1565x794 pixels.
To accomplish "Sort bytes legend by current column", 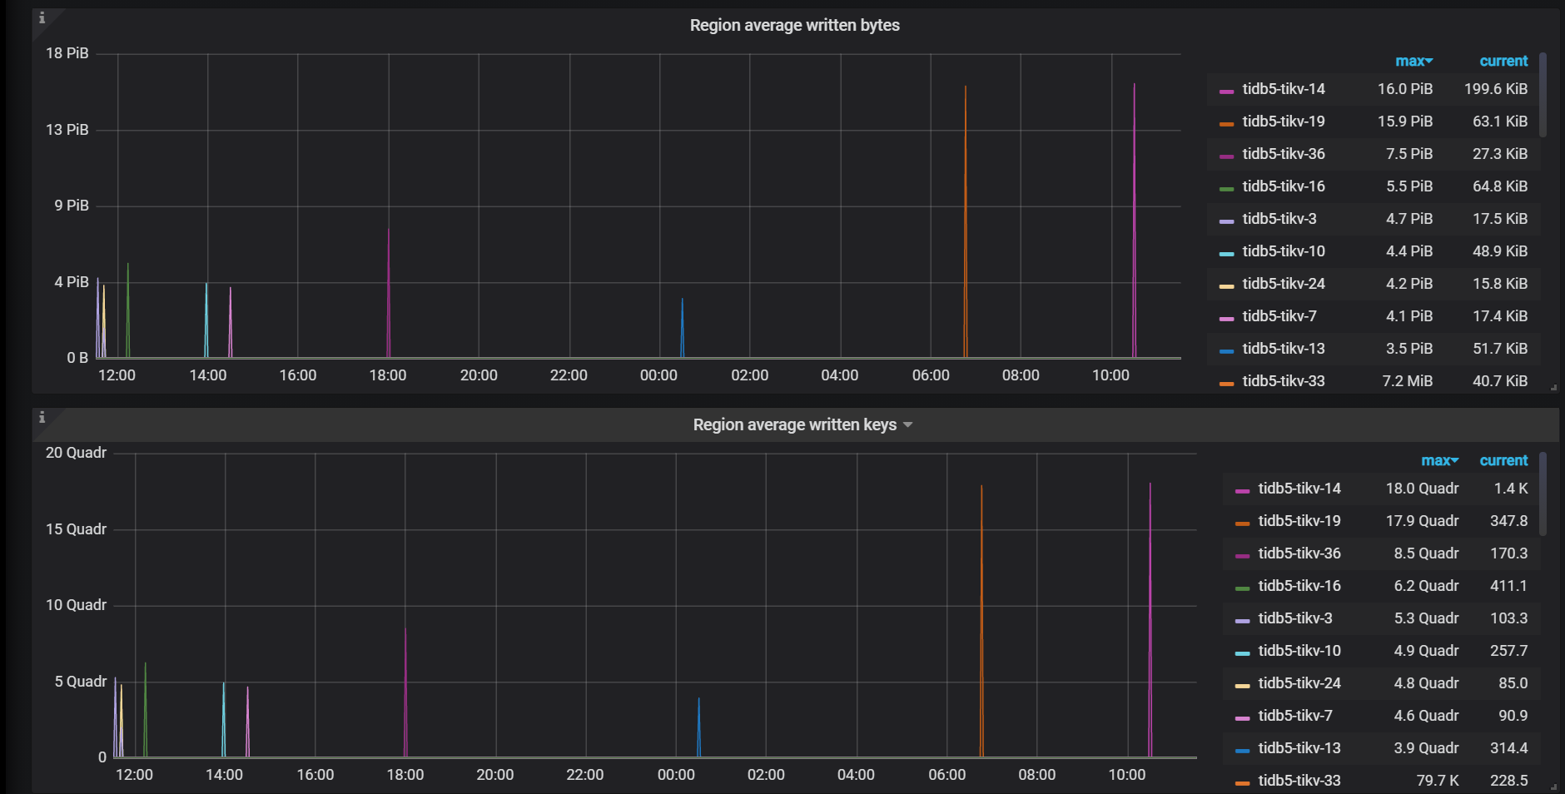I will 1503,61.
